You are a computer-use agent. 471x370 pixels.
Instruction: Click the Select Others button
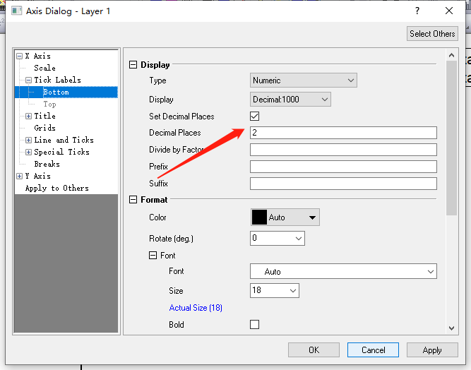pyautogui.click(x=432, y=34)
